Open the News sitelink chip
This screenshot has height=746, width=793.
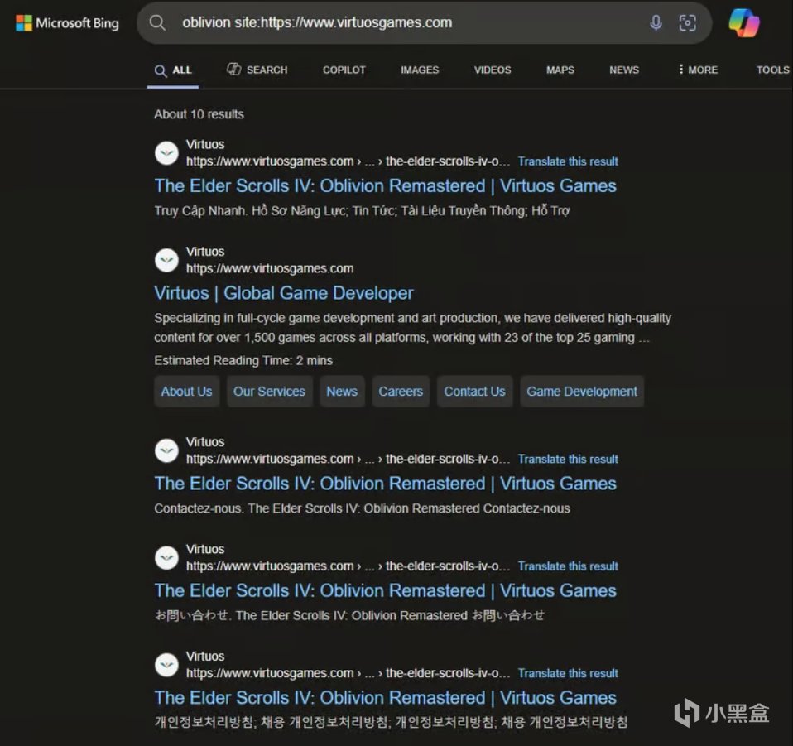(342, 392)
